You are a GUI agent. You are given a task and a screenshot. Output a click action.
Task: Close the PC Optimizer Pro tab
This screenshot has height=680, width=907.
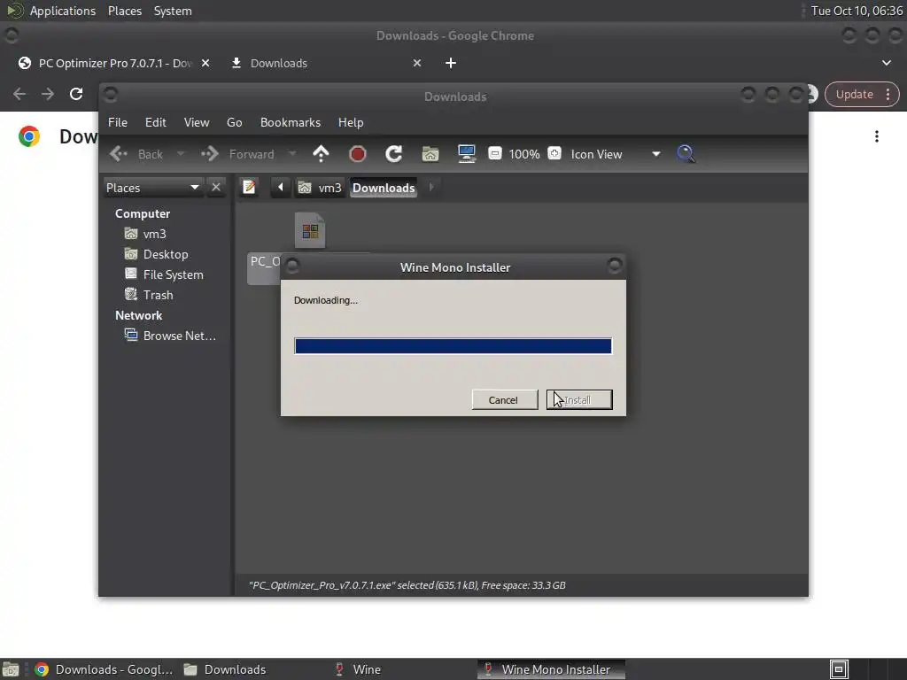coord(205,63)
